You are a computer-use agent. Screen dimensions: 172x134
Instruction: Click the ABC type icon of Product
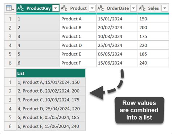coord(64,8)
